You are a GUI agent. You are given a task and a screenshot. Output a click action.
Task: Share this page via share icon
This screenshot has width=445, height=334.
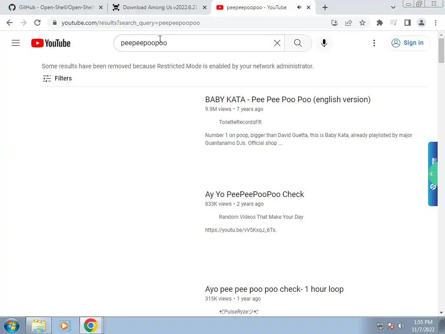click(x=349, y=23)
